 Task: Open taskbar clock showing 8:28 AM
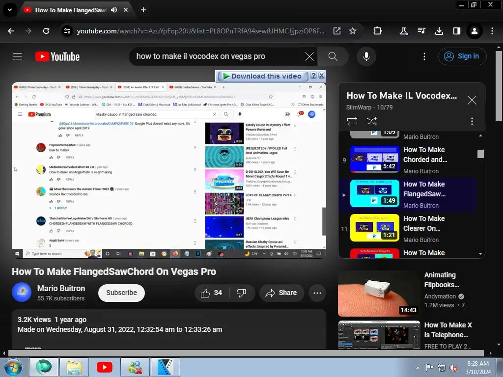click(x=478, y=367)
